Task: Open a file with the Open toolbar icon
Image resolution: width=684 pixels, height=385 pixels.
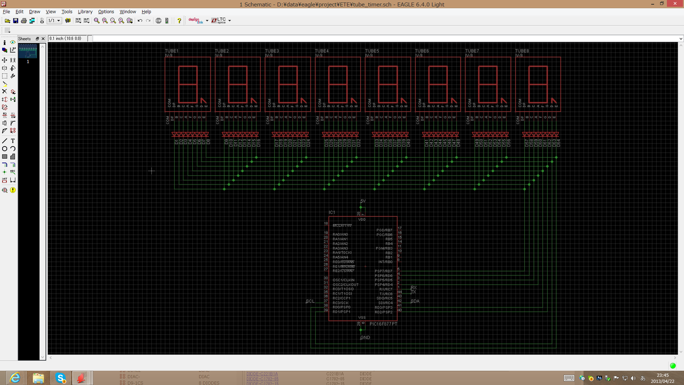Action: coord(7,21)
